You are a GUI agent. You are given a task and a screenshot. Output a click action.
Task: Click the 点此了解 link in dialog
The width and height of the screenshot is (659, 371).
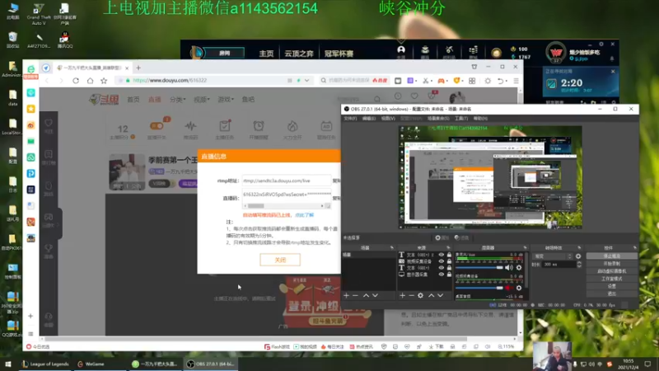coord(304,215)
